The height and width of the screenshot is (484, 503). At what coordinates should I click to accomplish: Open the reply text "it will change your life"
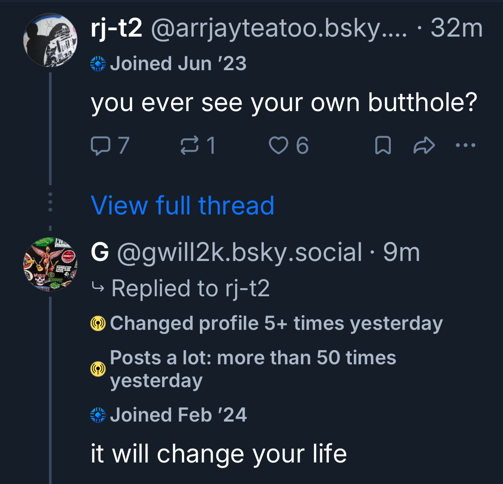click(x=219, y=454)
